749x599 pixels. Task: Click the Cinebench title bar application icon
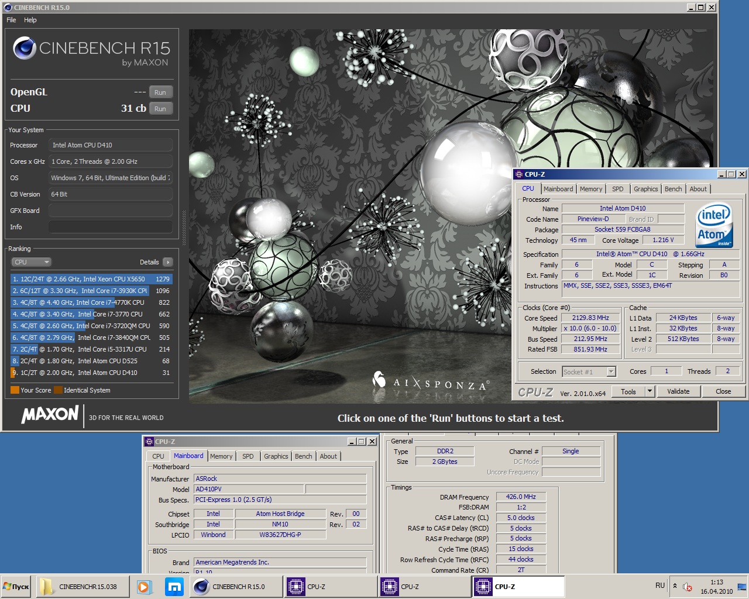tap(8, 8)
